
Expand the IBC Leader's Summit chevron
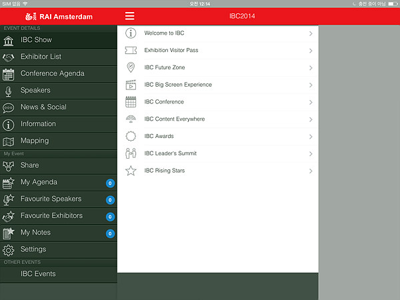point(311,154)
